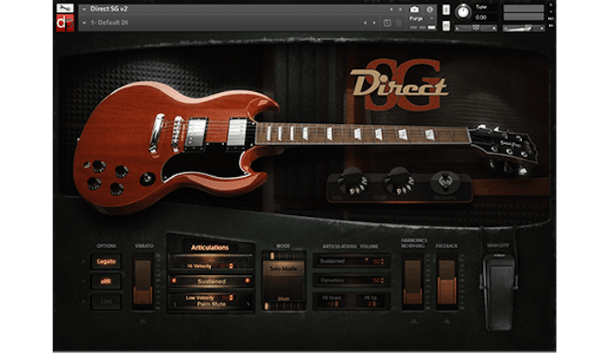
Task: Select next snapshot arrow beside Default DI
Action: click(x=374, y=23)
